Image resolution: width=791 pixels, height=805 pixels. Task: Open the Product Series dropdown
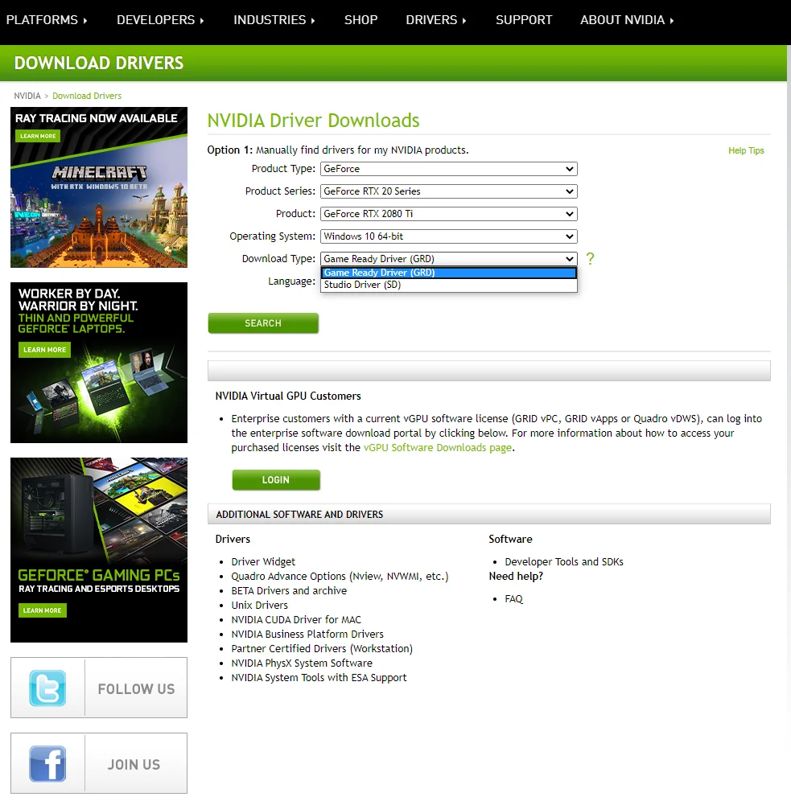(448, 191)
